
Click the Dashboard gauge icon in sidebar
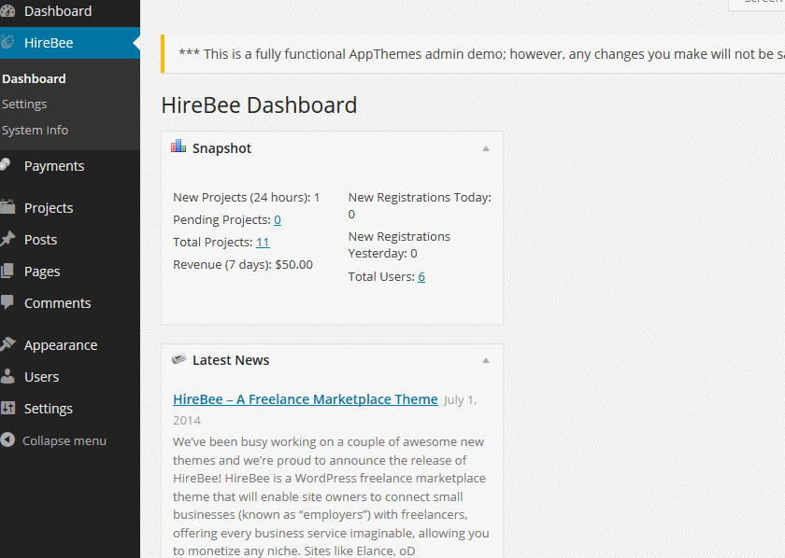[7, 10]
